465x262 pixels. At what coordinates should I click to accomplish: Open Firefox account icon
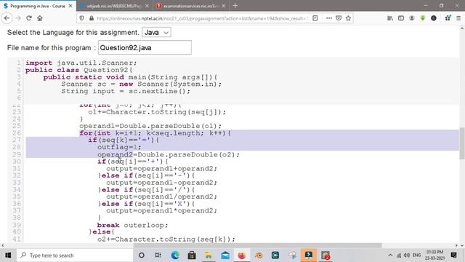pyautogui.click(x=412, y=18)
